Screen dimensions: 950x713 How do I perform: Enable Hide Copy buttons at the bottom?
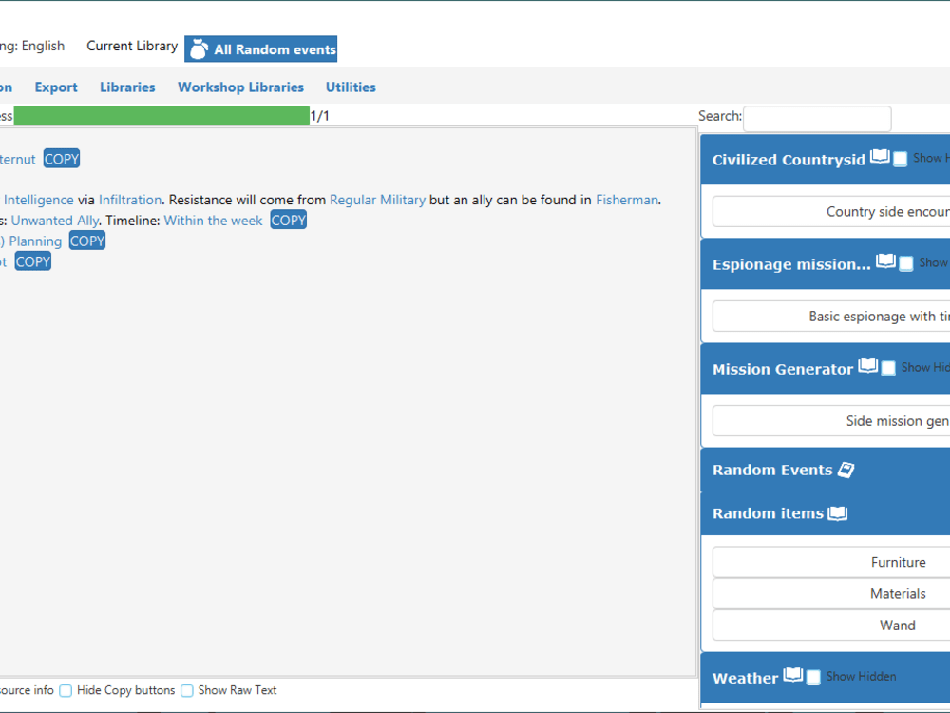(x=65, y=690)
